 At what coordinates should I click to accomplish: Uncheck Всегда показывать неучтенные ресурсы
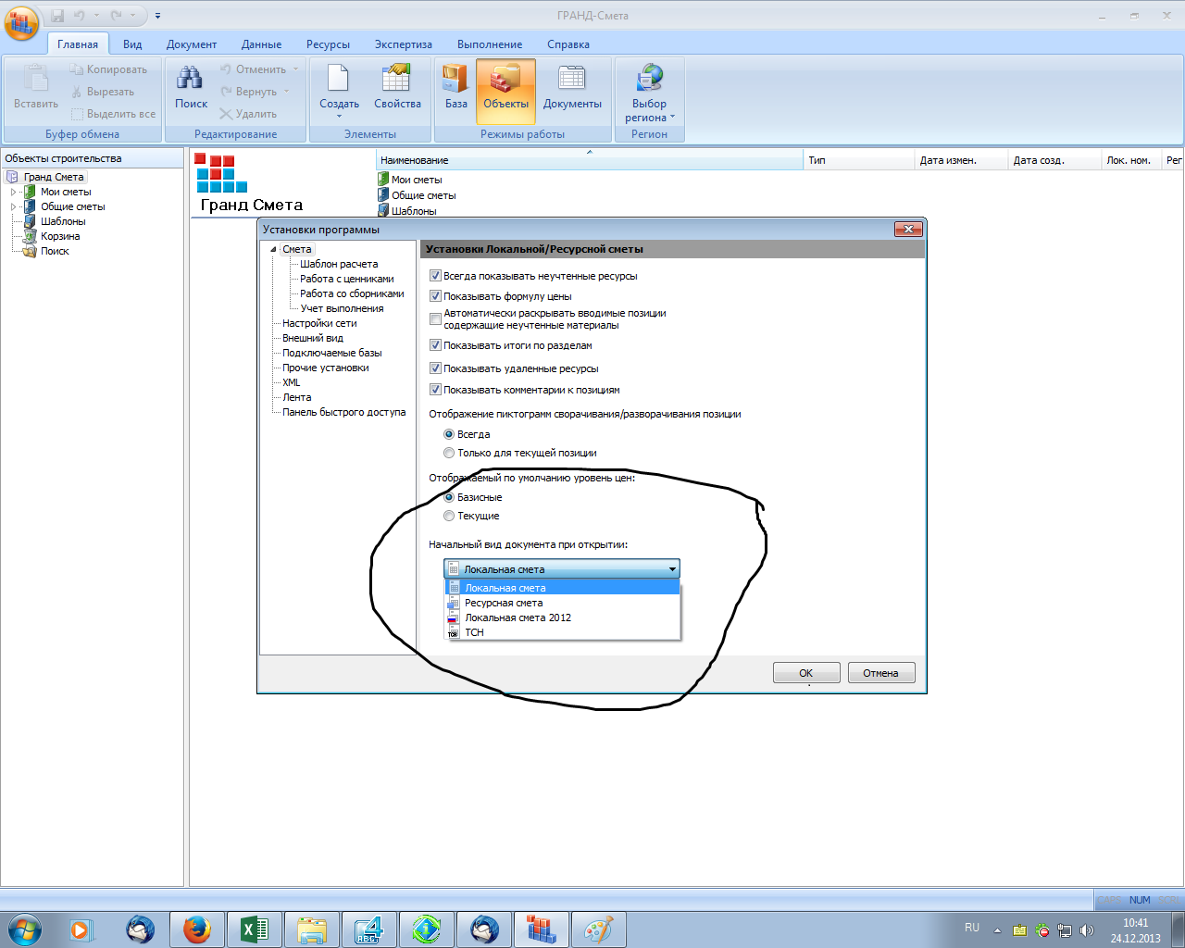click(435, 276)
